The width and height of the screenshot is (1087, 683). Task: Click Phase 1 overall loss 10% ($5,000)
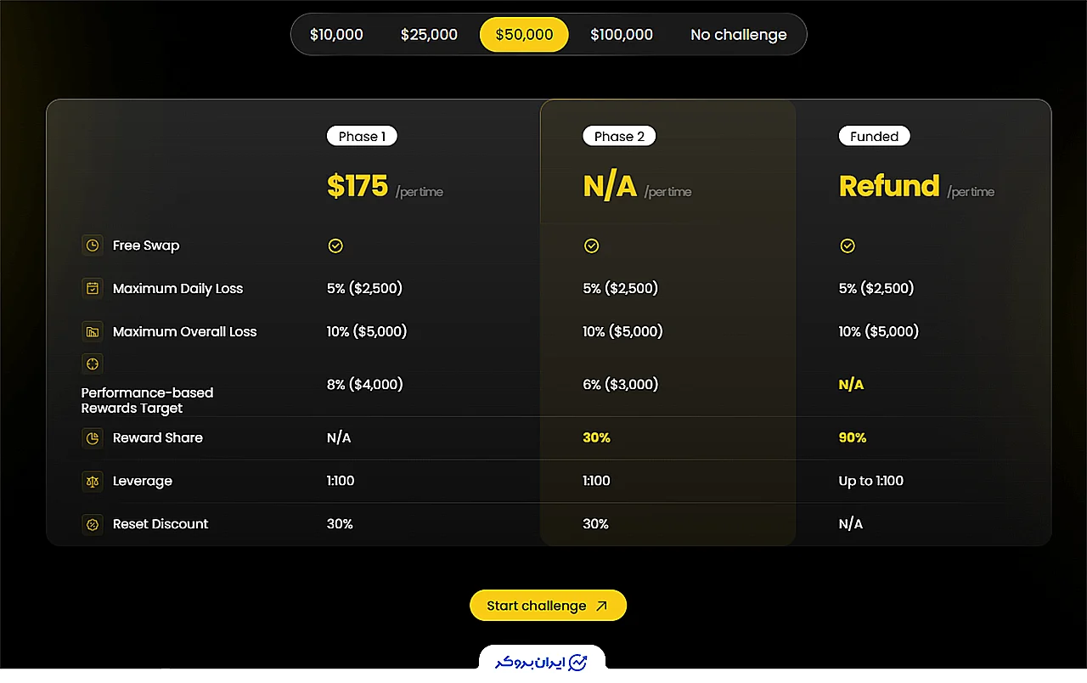(367, 331)
